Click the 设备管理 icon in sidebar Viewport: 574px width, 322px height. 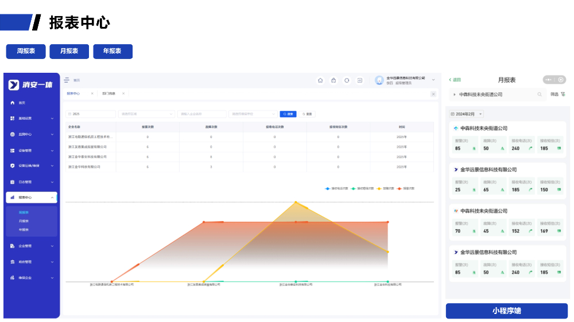(13, 151)
